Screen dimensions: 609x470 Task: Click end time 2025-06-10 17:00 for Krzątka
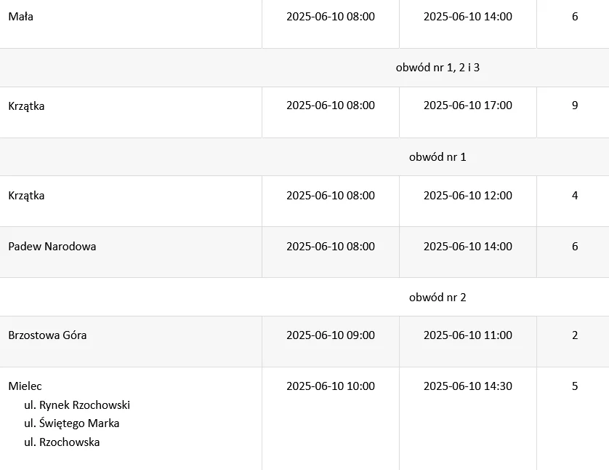point(467,105)
